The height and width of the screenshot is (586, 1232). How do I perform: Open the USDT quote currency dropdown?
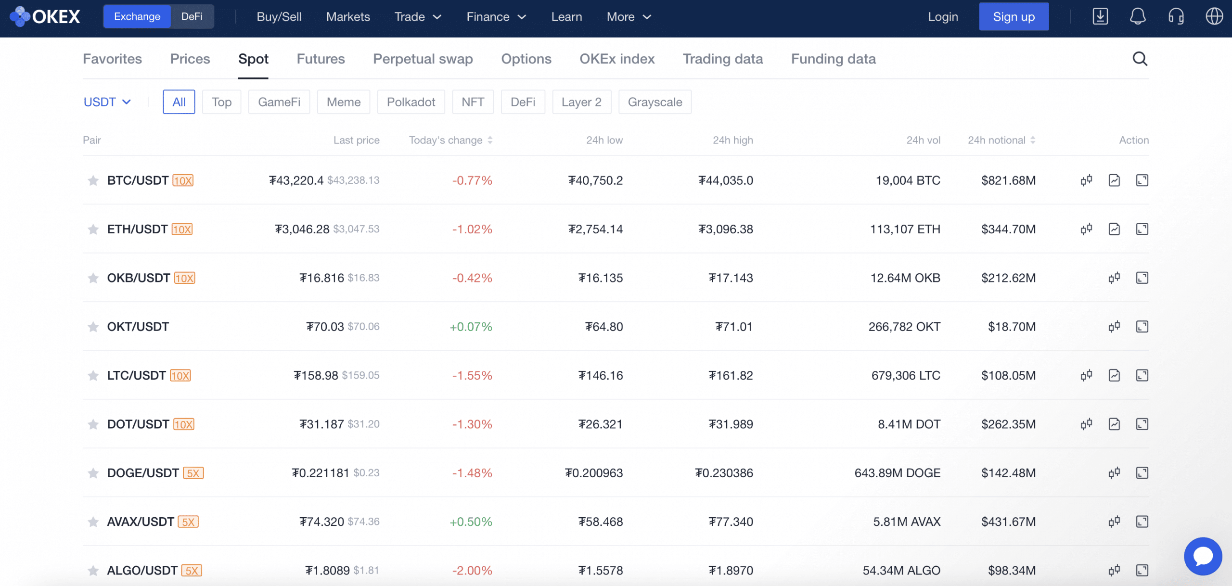click(107, 102)
